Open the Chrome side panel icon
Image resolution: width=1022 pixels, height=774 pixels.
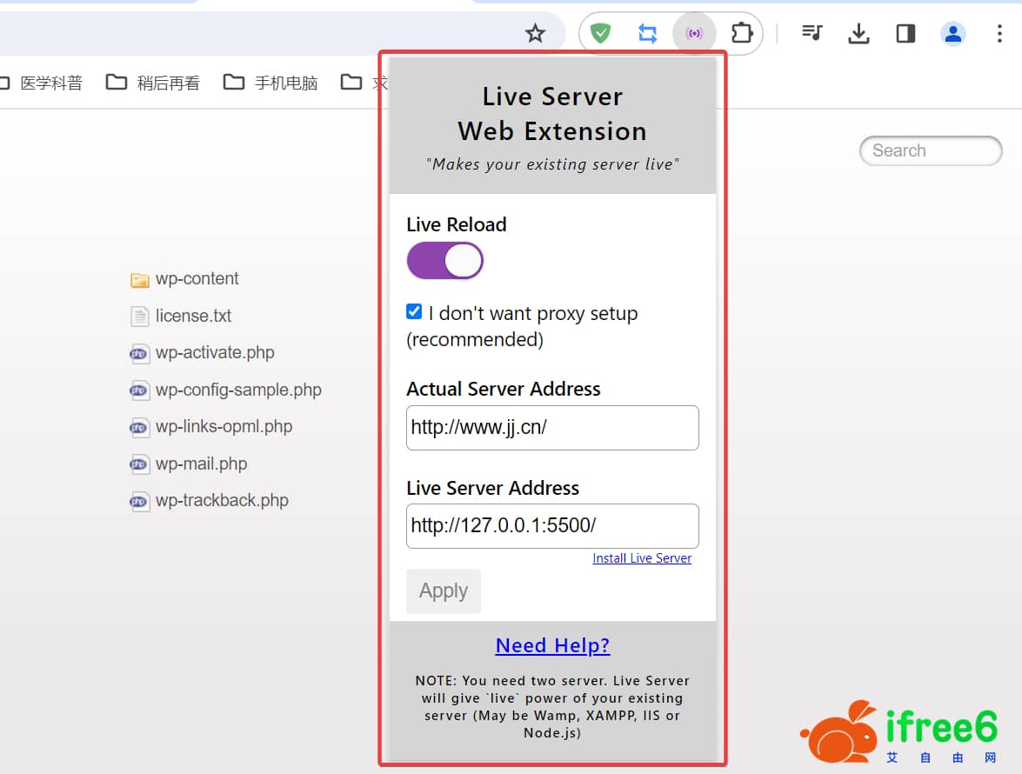click(x=905, y=33)
